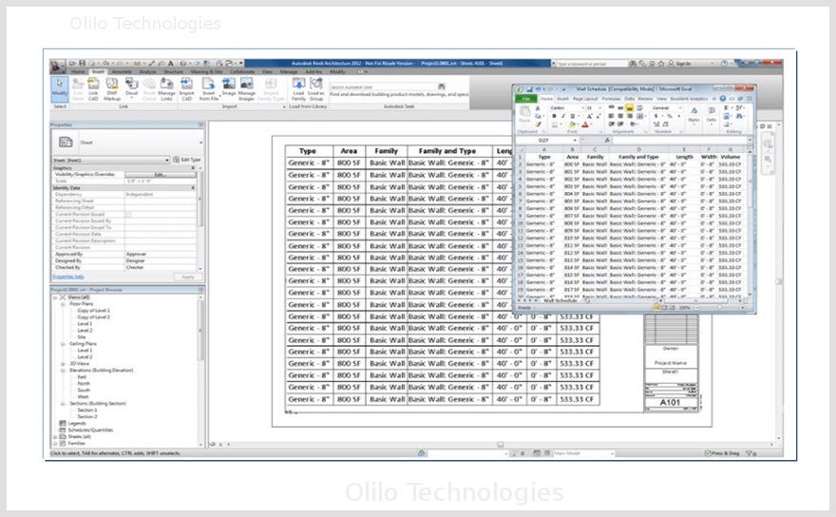Open Revit Structure ribbon tab
Screen dimensions: 836x517
click(x=173, y=71)
